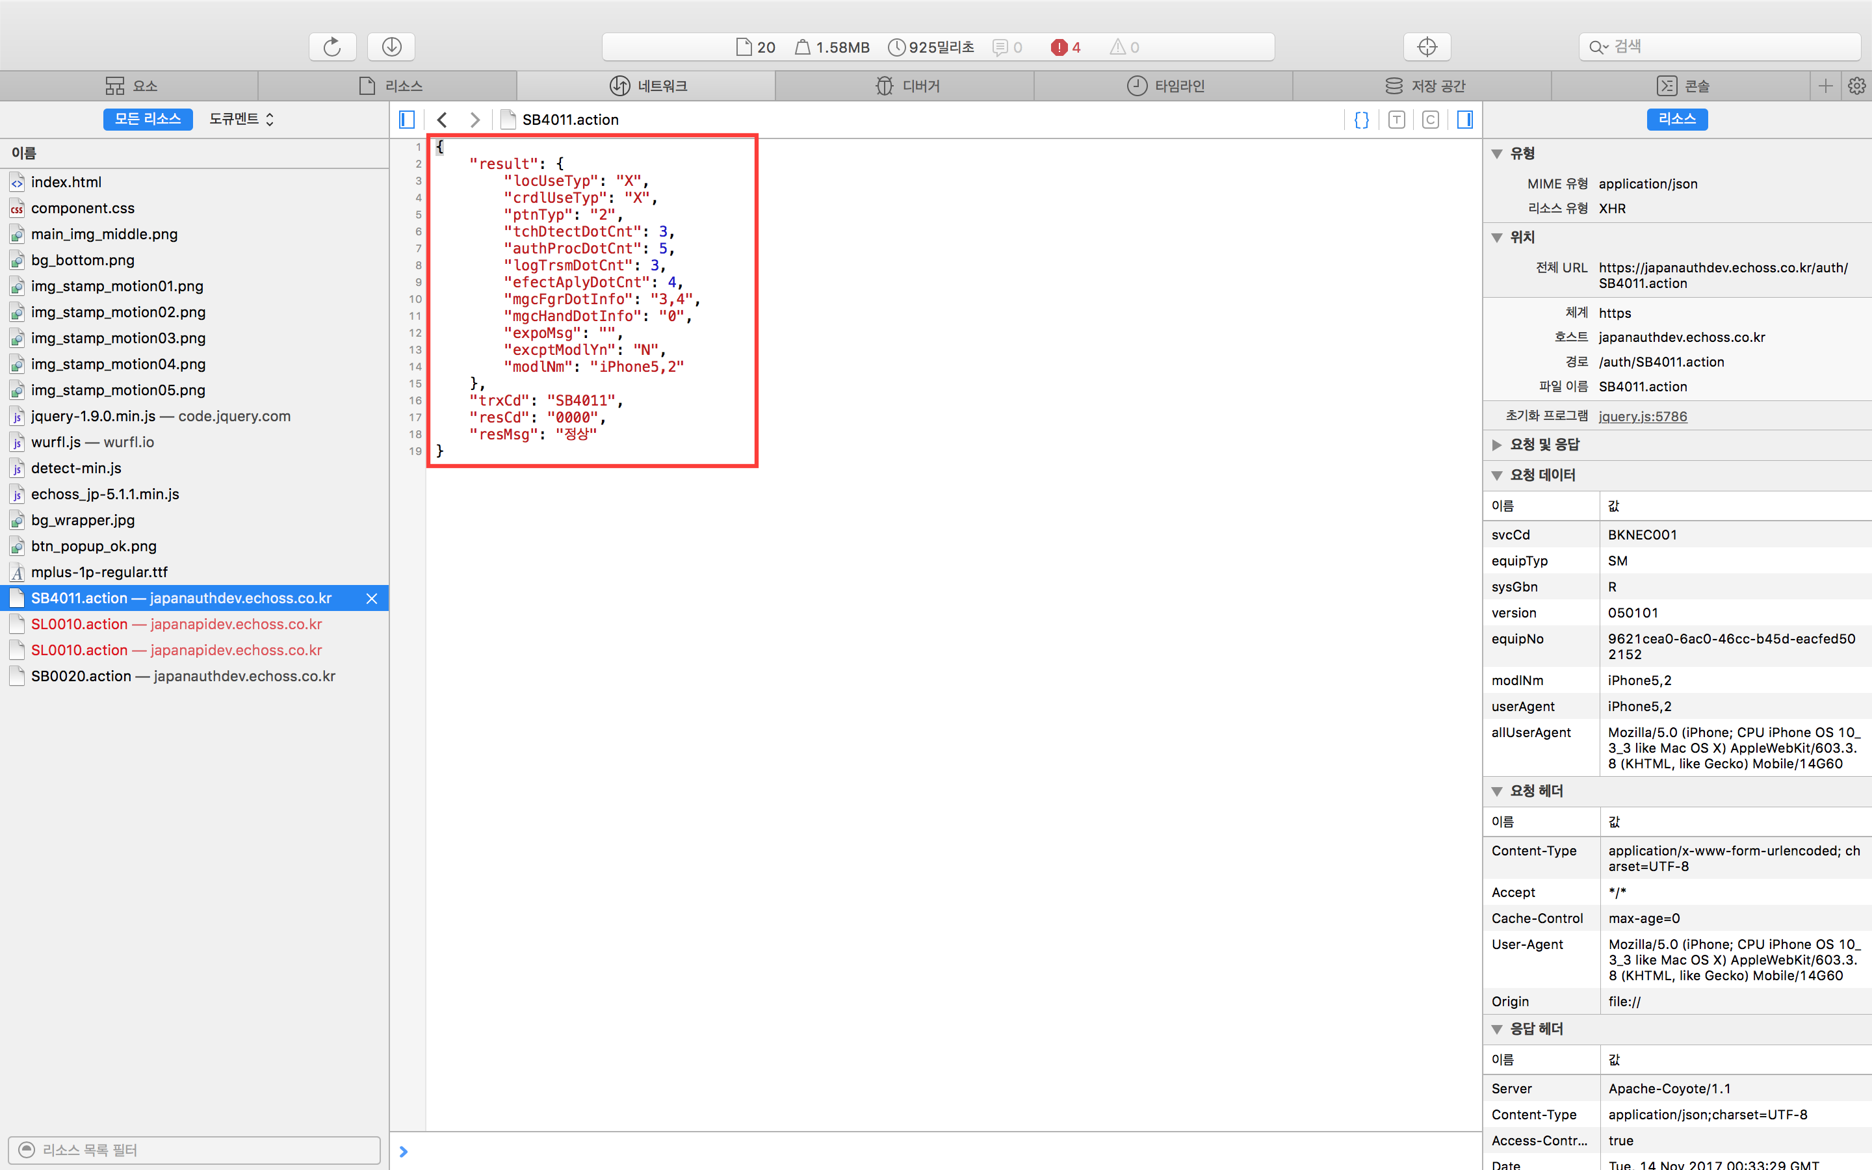Click the red error count indicator

tap(1066, 47)
